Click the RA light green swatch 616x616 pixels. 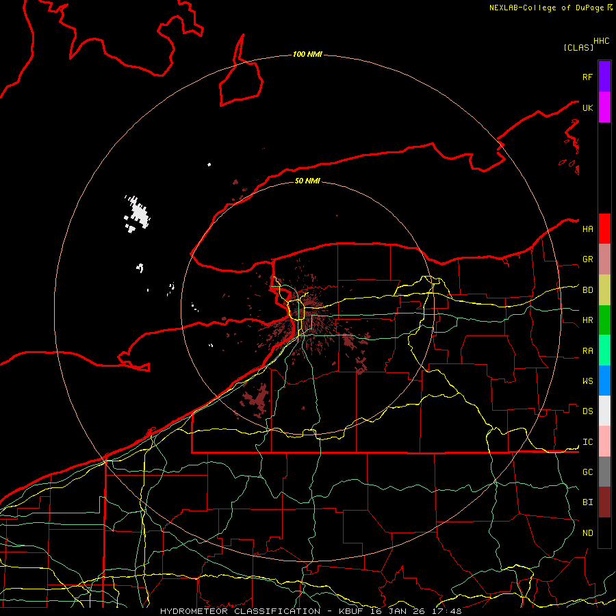[604, 350]
